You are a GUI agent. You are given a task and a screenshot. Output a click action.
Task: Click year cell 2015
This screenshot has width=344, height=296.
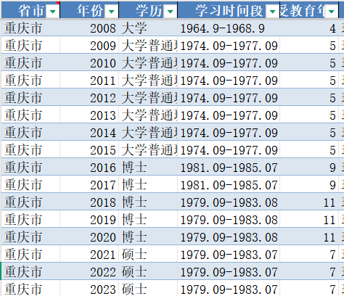tap(89, 149)
